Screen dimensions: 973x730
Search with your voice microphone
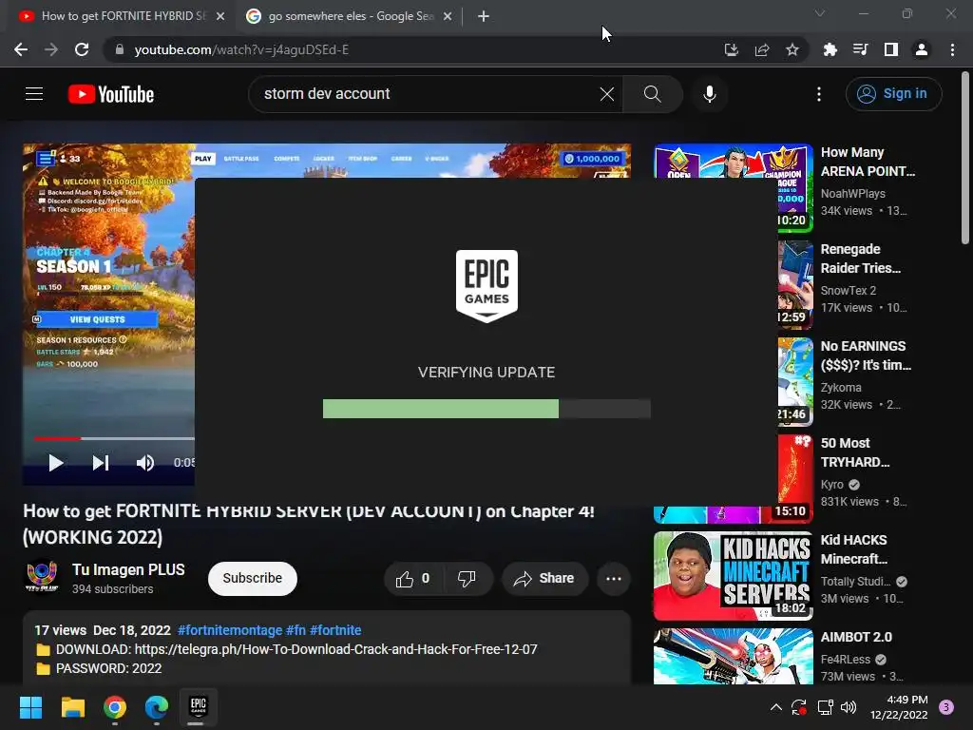pyautogui.click(x=709, y=94)
